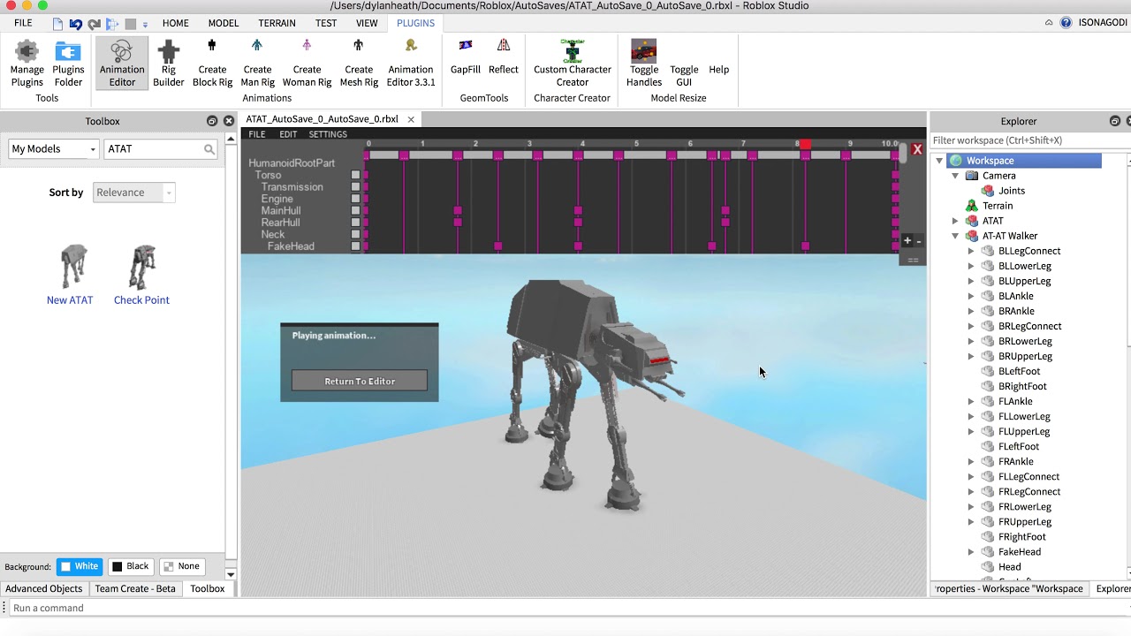The width and height of the screenshot is (1131, 636).
Task: Create a Mesh Rig
Action: (x=359, y=64)
